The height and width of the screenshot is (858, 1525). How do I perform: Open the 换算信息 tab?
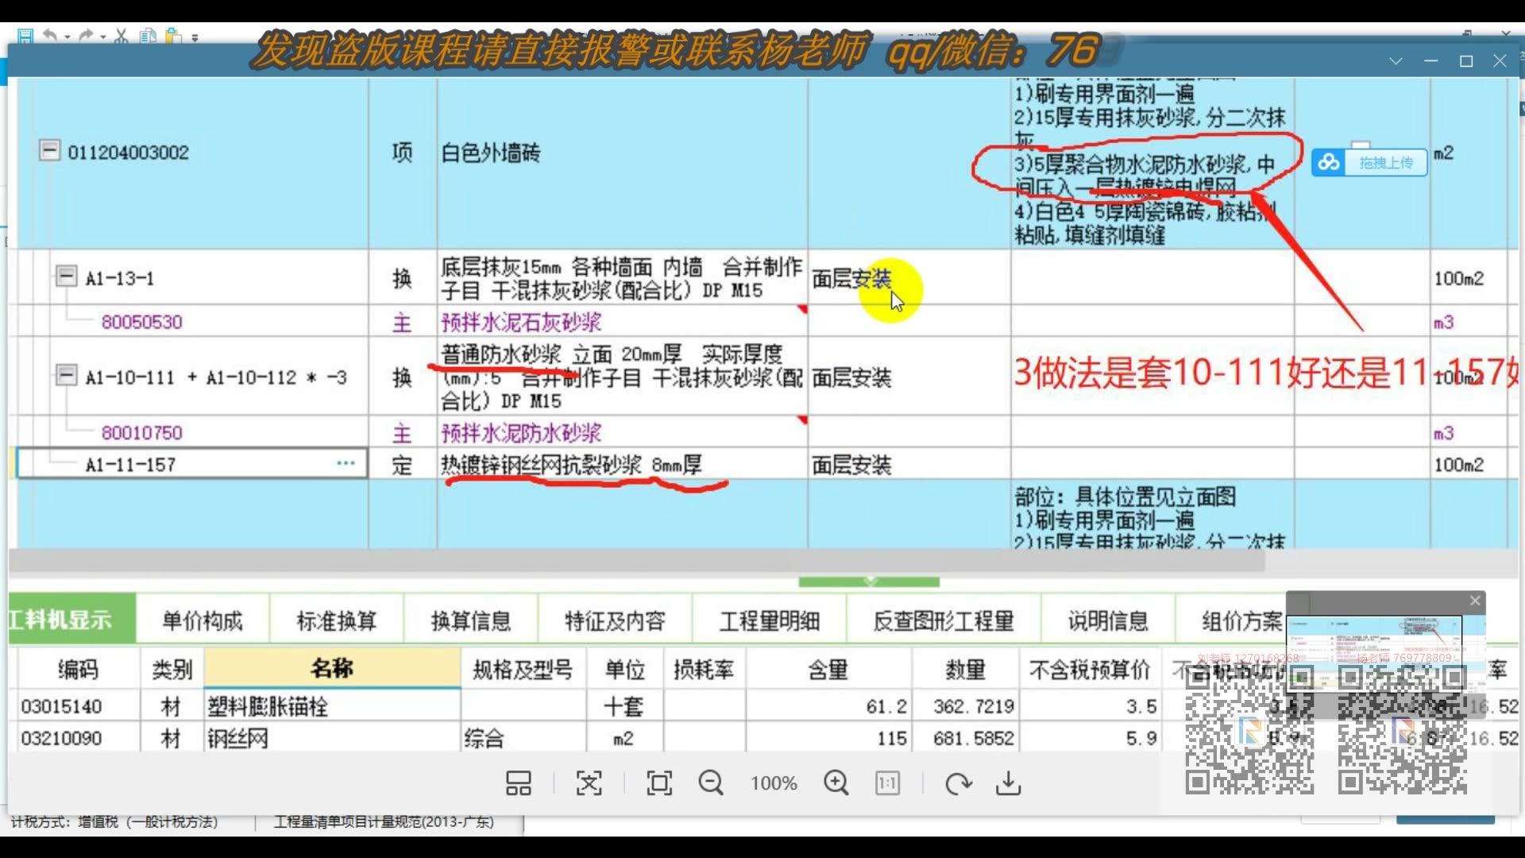pyautogui.click(x=470, y=620)
